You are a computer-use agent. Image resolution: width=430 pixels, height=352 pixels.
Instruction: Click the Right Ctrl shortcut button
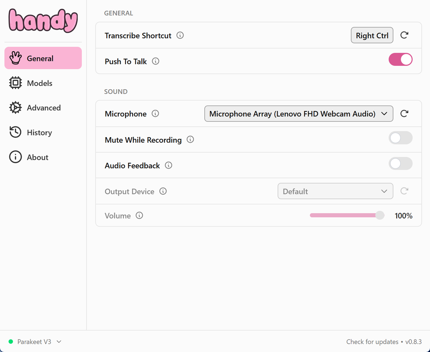(372, 35)
